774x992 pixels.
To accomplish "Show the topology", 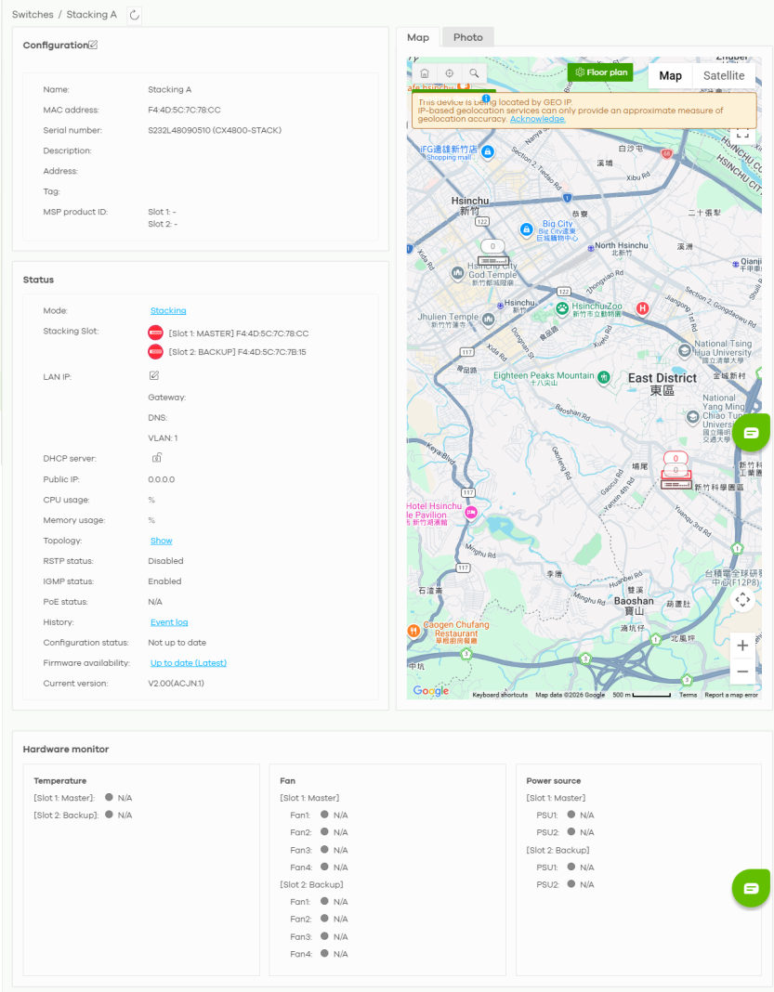I will 162,541.
